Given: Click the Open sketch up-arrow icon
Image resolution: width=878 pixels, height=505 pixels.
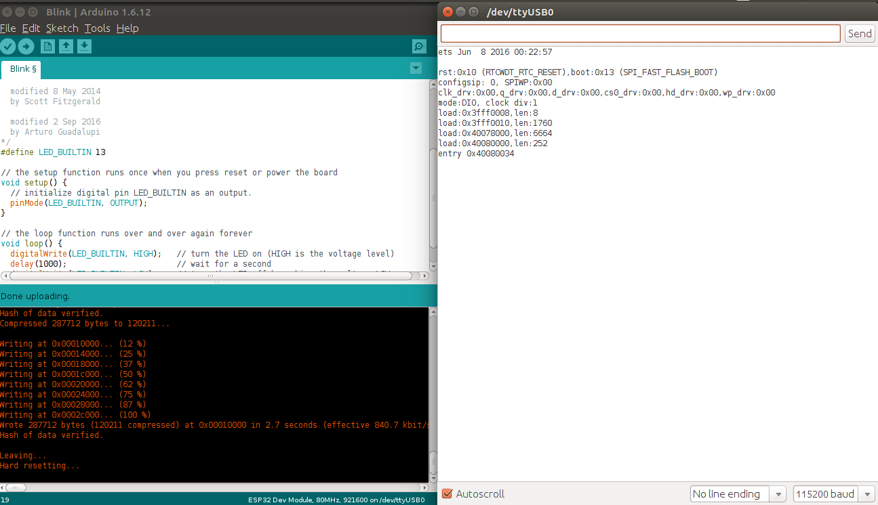Looking at the screenshot, I should [x=66, y=46].
